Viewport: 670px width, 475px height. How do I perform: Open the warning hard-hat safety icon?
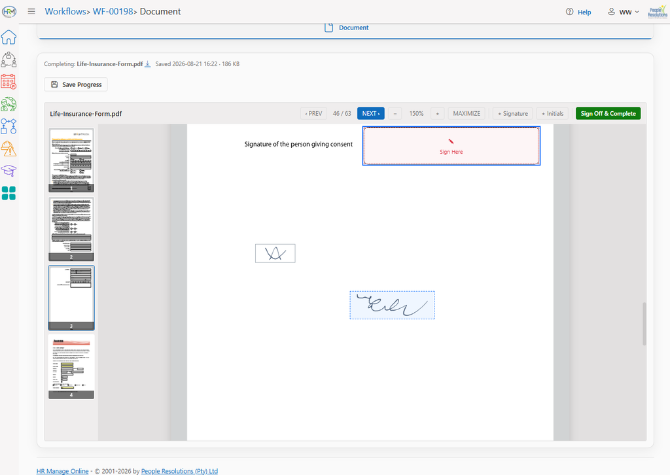tap(9, 149)
